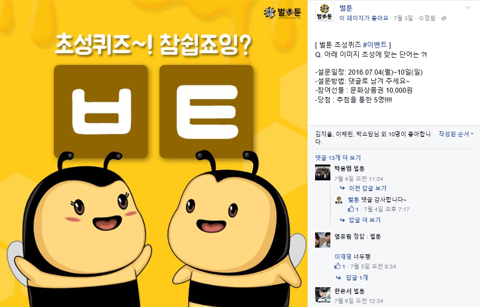Open the 작성된 순서 sort dropdown
The image size is (480, 307).
[456, 134]
